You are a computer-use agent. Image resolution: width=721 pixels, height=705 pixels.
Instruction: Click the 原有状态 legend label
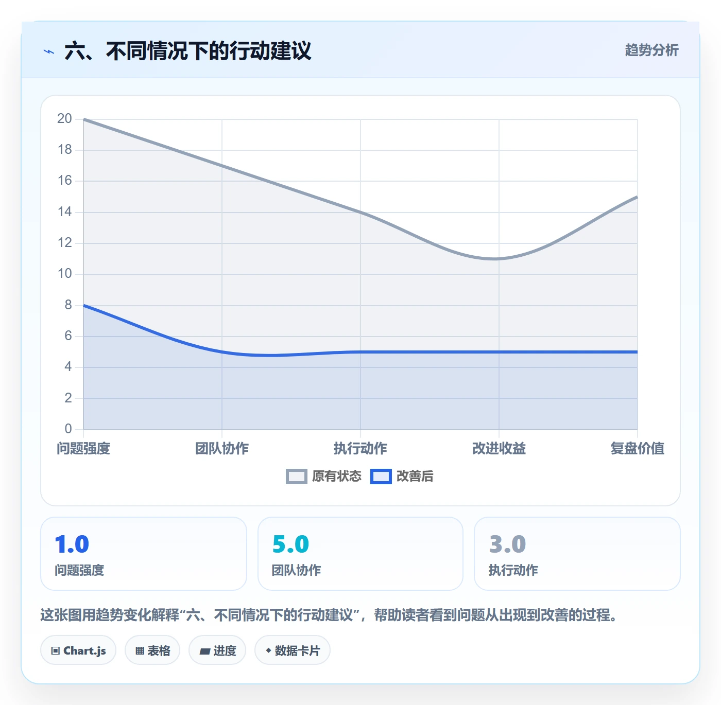click(337, 477)
